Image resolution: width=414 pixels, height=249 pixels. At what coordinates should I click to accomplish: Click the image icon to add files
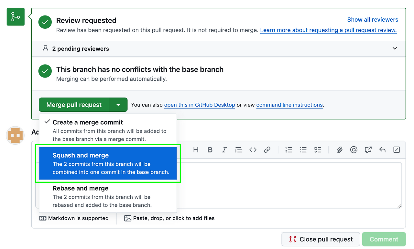click(x=128, y=218)
